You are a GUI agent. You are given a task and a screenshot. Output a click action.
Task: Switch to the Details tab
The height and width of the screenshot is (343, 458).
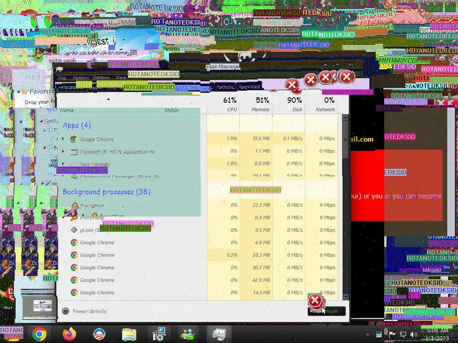point(225,87)
